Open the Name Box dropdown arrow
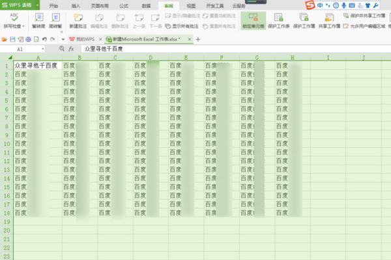391x260 pixels. point(43,49)
